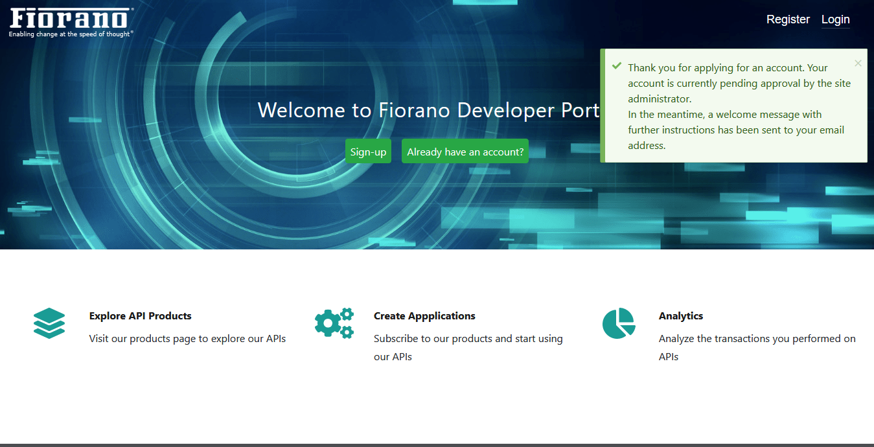Viewport: 874px width, 447px height.
Task: Click text Visit our products page to explore
Action: 188,338
